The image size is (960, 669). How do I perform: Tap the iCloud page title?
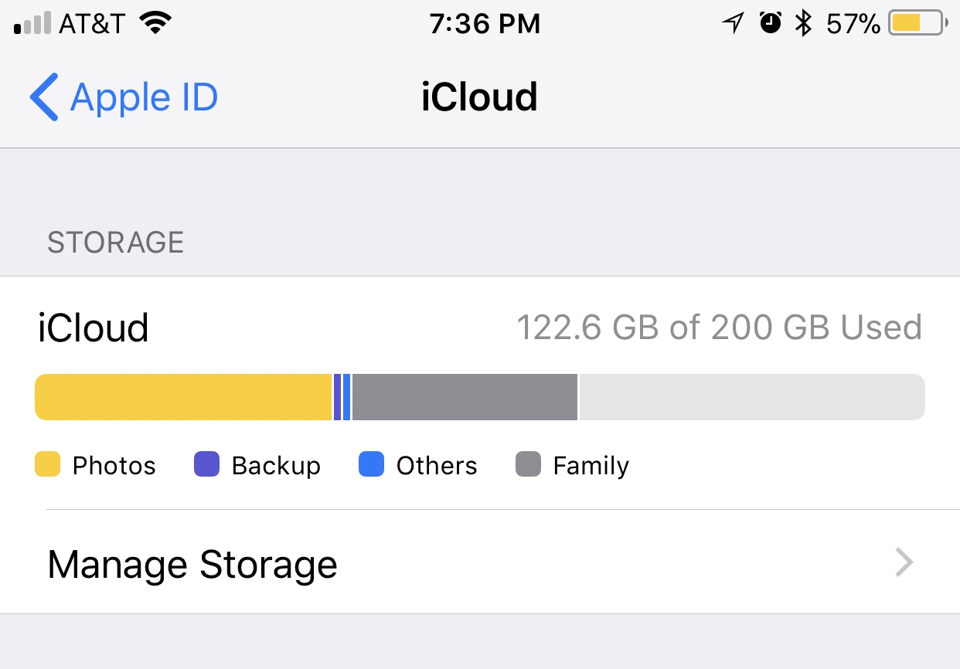click(x=479, y=97)
